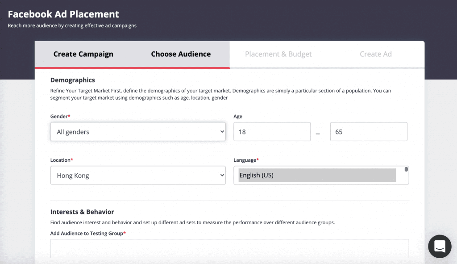The image size is (457, 264).
Task: Click the Add Audience to Testing Group label
Action: tap(88, 233)
